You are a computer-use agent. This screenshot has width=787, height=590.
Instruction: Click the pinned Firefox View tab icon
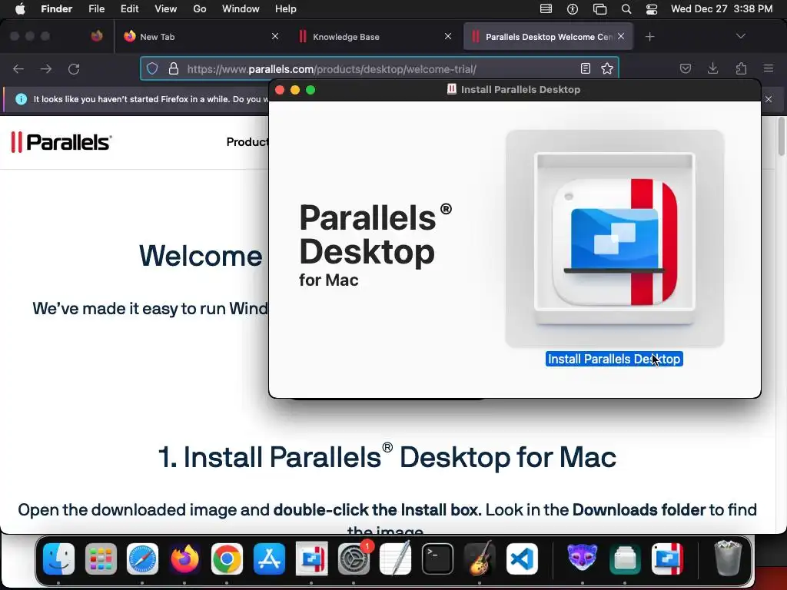click(x=96, y=36)
